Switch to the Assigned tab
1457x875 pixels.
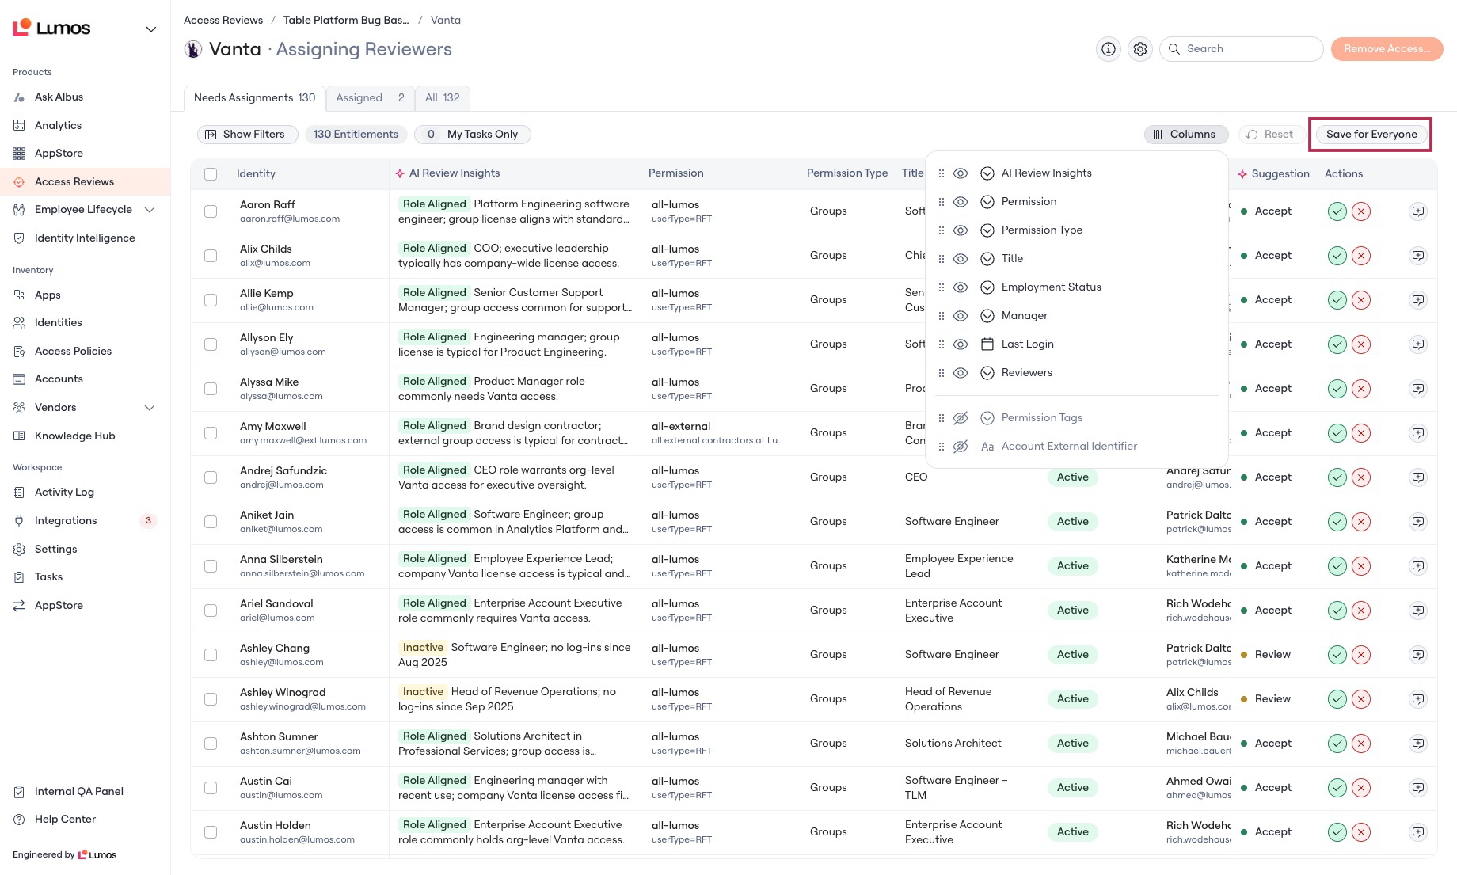point(371,98)
